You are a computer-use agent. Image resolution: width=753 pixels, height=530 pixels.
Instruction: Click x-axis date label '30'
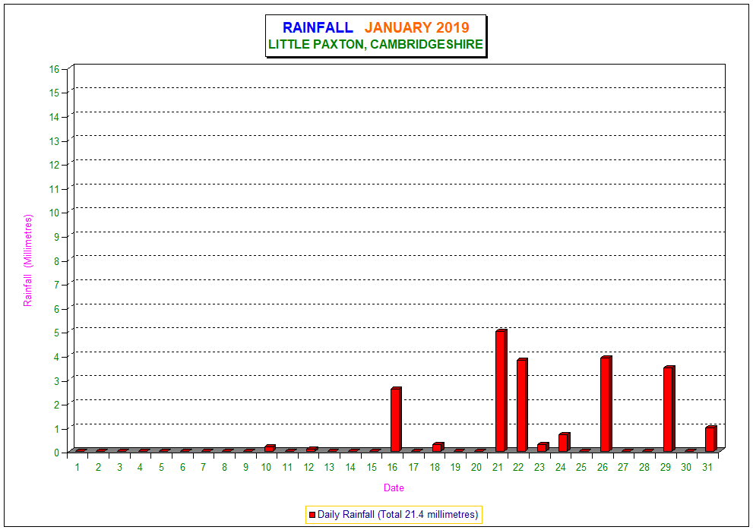(686, 467)
